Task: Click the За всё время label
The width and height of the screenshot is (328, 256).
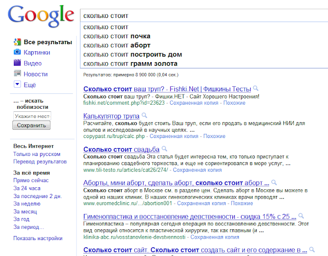Action: click(x=32, y=173)
